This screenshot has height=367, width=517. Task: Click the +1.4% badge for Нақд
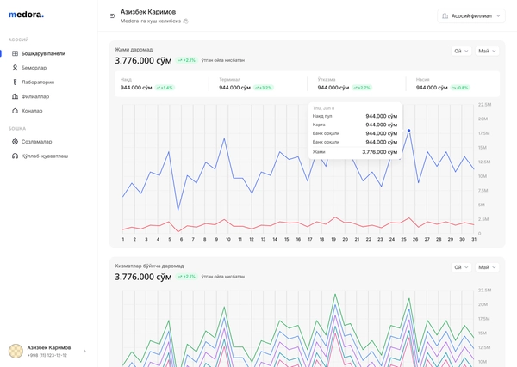tap(165, 88)
